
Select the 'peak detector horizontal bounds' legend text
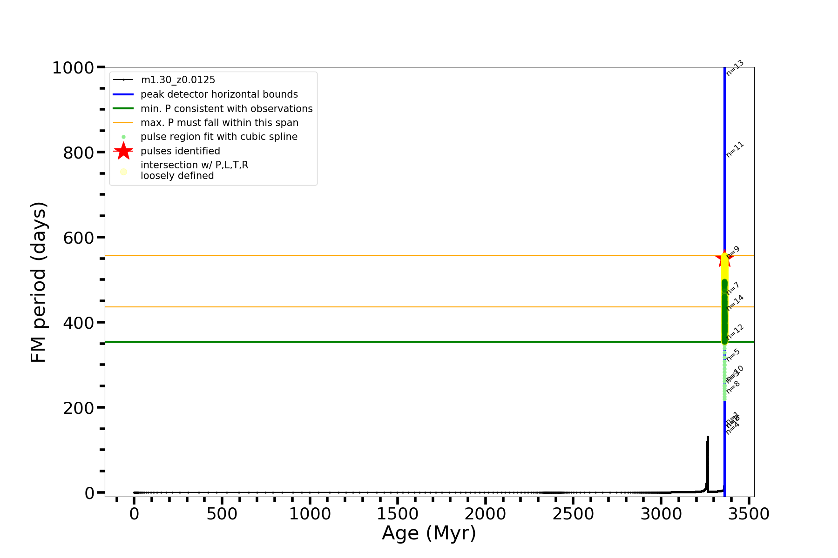coord(219,94)
